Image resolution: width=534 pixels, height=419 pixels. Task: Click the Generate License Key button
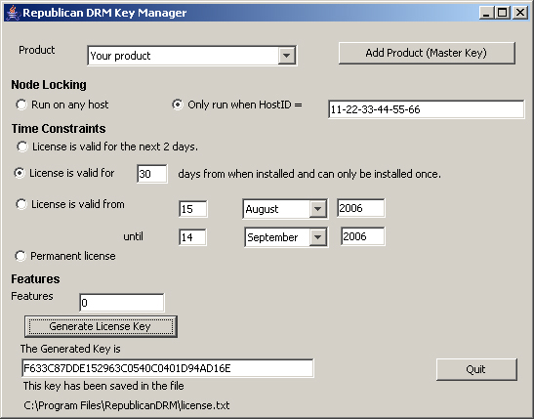101,326
